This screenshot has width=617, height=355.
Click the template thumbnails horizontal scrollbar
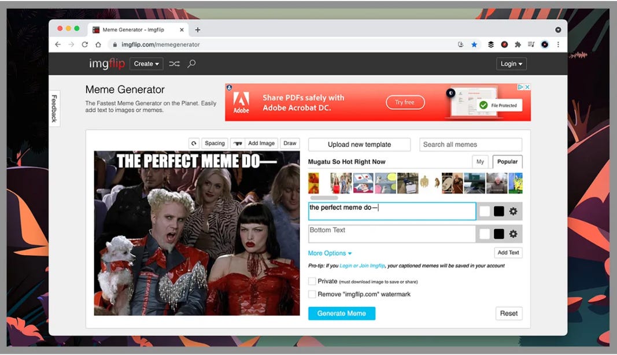pos(324,198)
